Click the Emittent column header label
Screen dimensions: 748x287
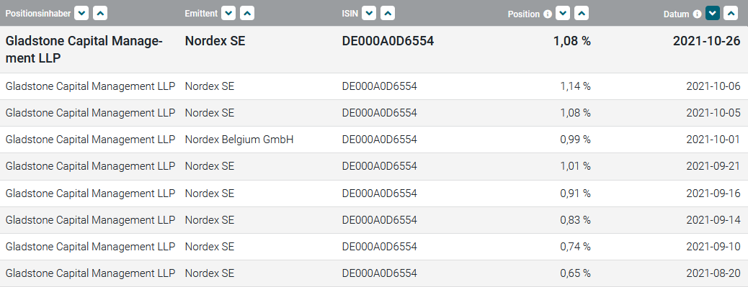(201, 14)
